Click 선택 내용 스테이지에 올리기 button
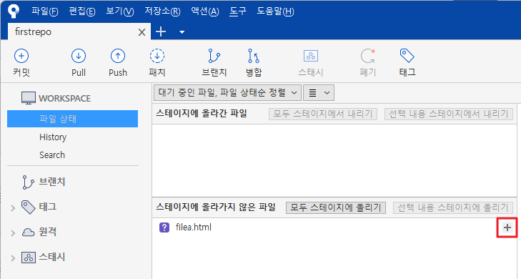 click(x=453, y=207)
